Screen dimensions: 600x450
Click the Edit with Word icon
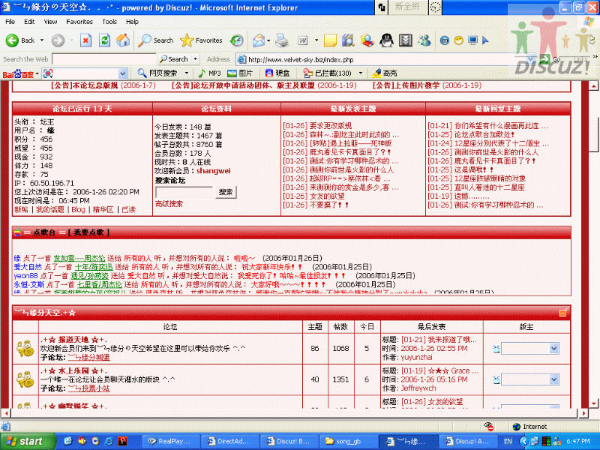[303, 40]
